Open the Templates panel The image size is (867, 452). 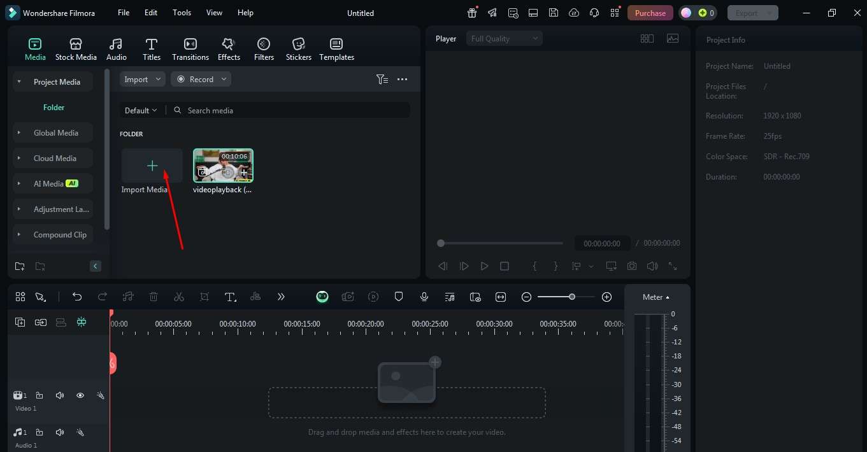click(336, 50)
